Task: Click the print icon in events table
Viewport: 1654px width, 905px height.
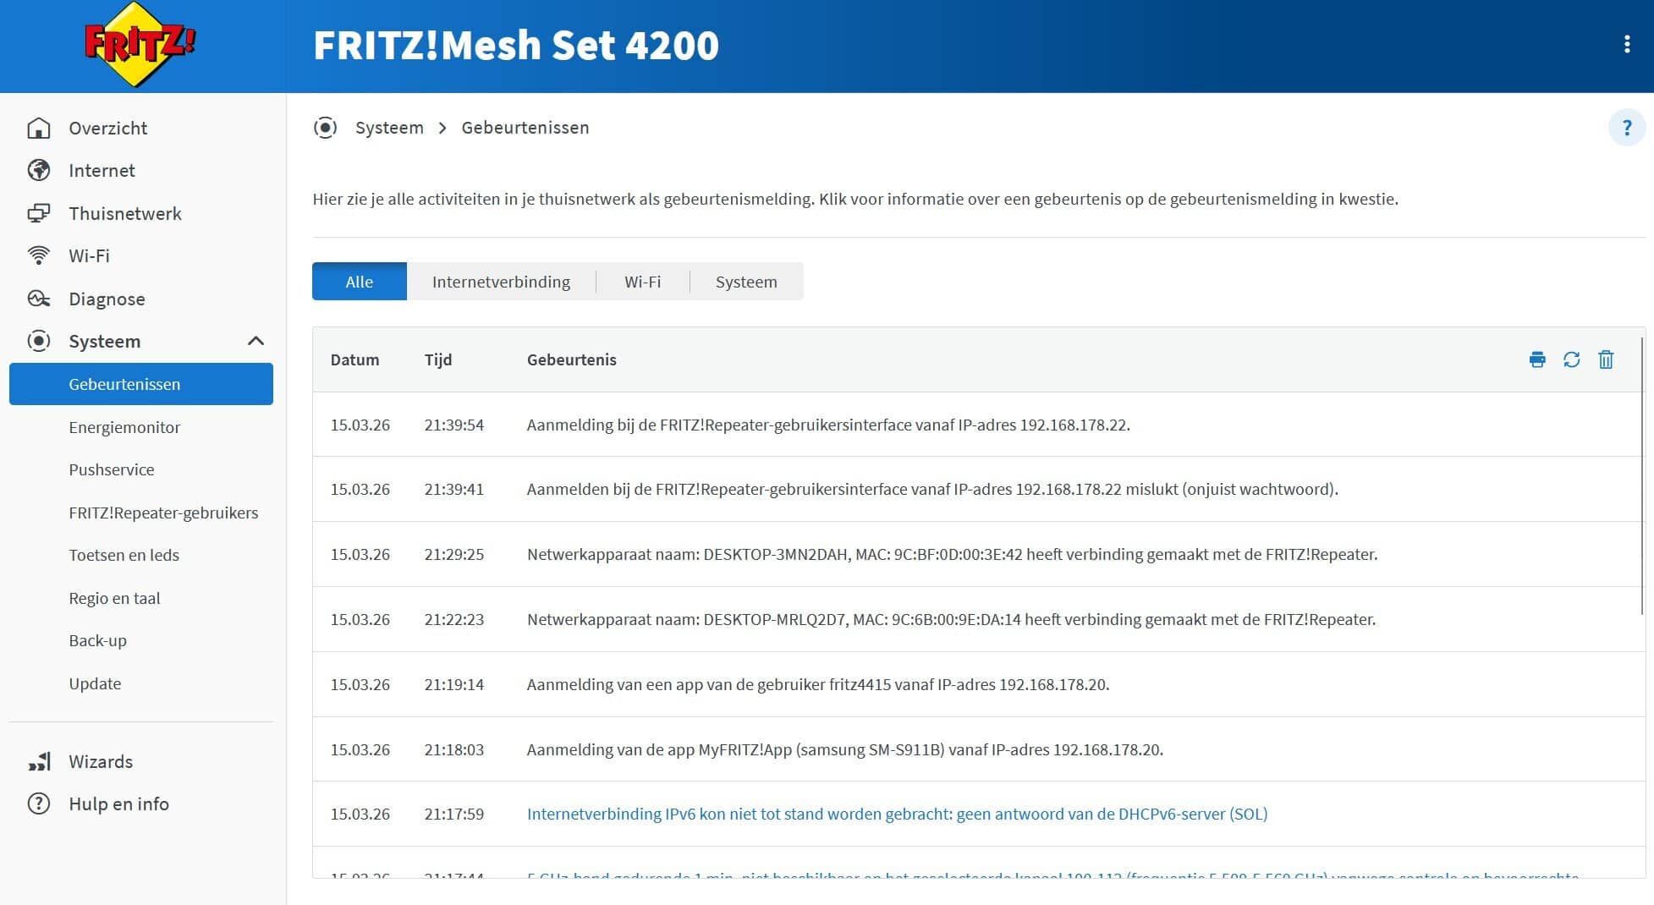Action: click(1537, 359)
